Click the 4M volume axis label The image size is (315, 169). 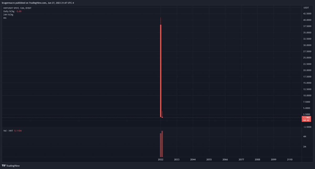point(305,137)
